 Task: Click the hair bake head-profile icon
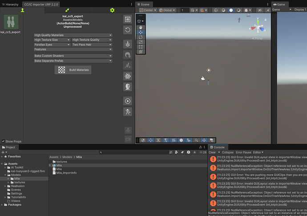[128, 55]
